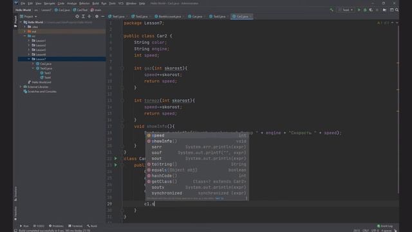Viewport: 412px width, 232px height.
Task: Expand the .idea folder arrow
Action: tap(25, 26)
